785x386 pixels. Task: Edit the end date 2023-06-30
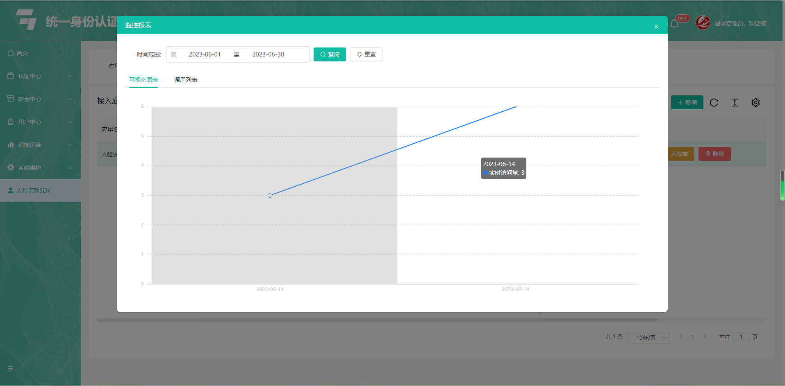click(268, 54)
